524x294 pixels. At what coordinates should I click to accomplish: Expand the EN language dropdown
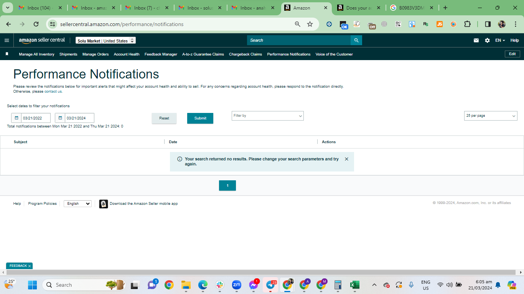[500, 40]
